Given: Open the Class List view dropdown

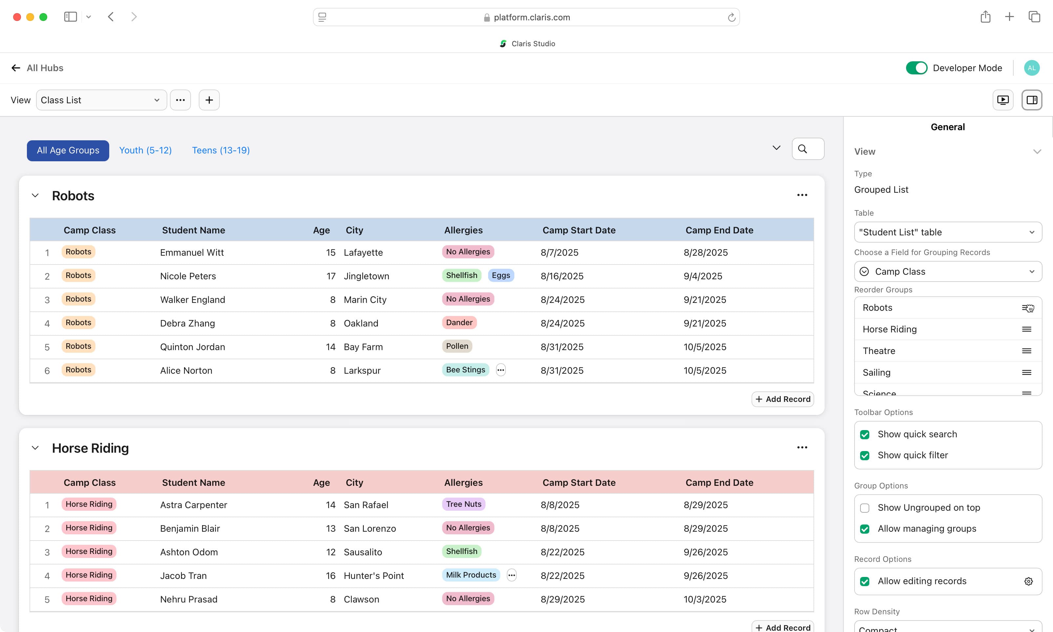Looking at the screenshot, I should coord(101,100).
